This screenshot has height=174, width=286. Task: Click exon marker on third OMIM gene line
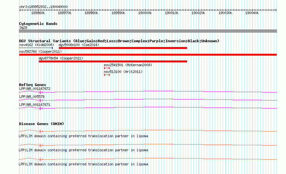pyautogui.click(x=40, y=160)
